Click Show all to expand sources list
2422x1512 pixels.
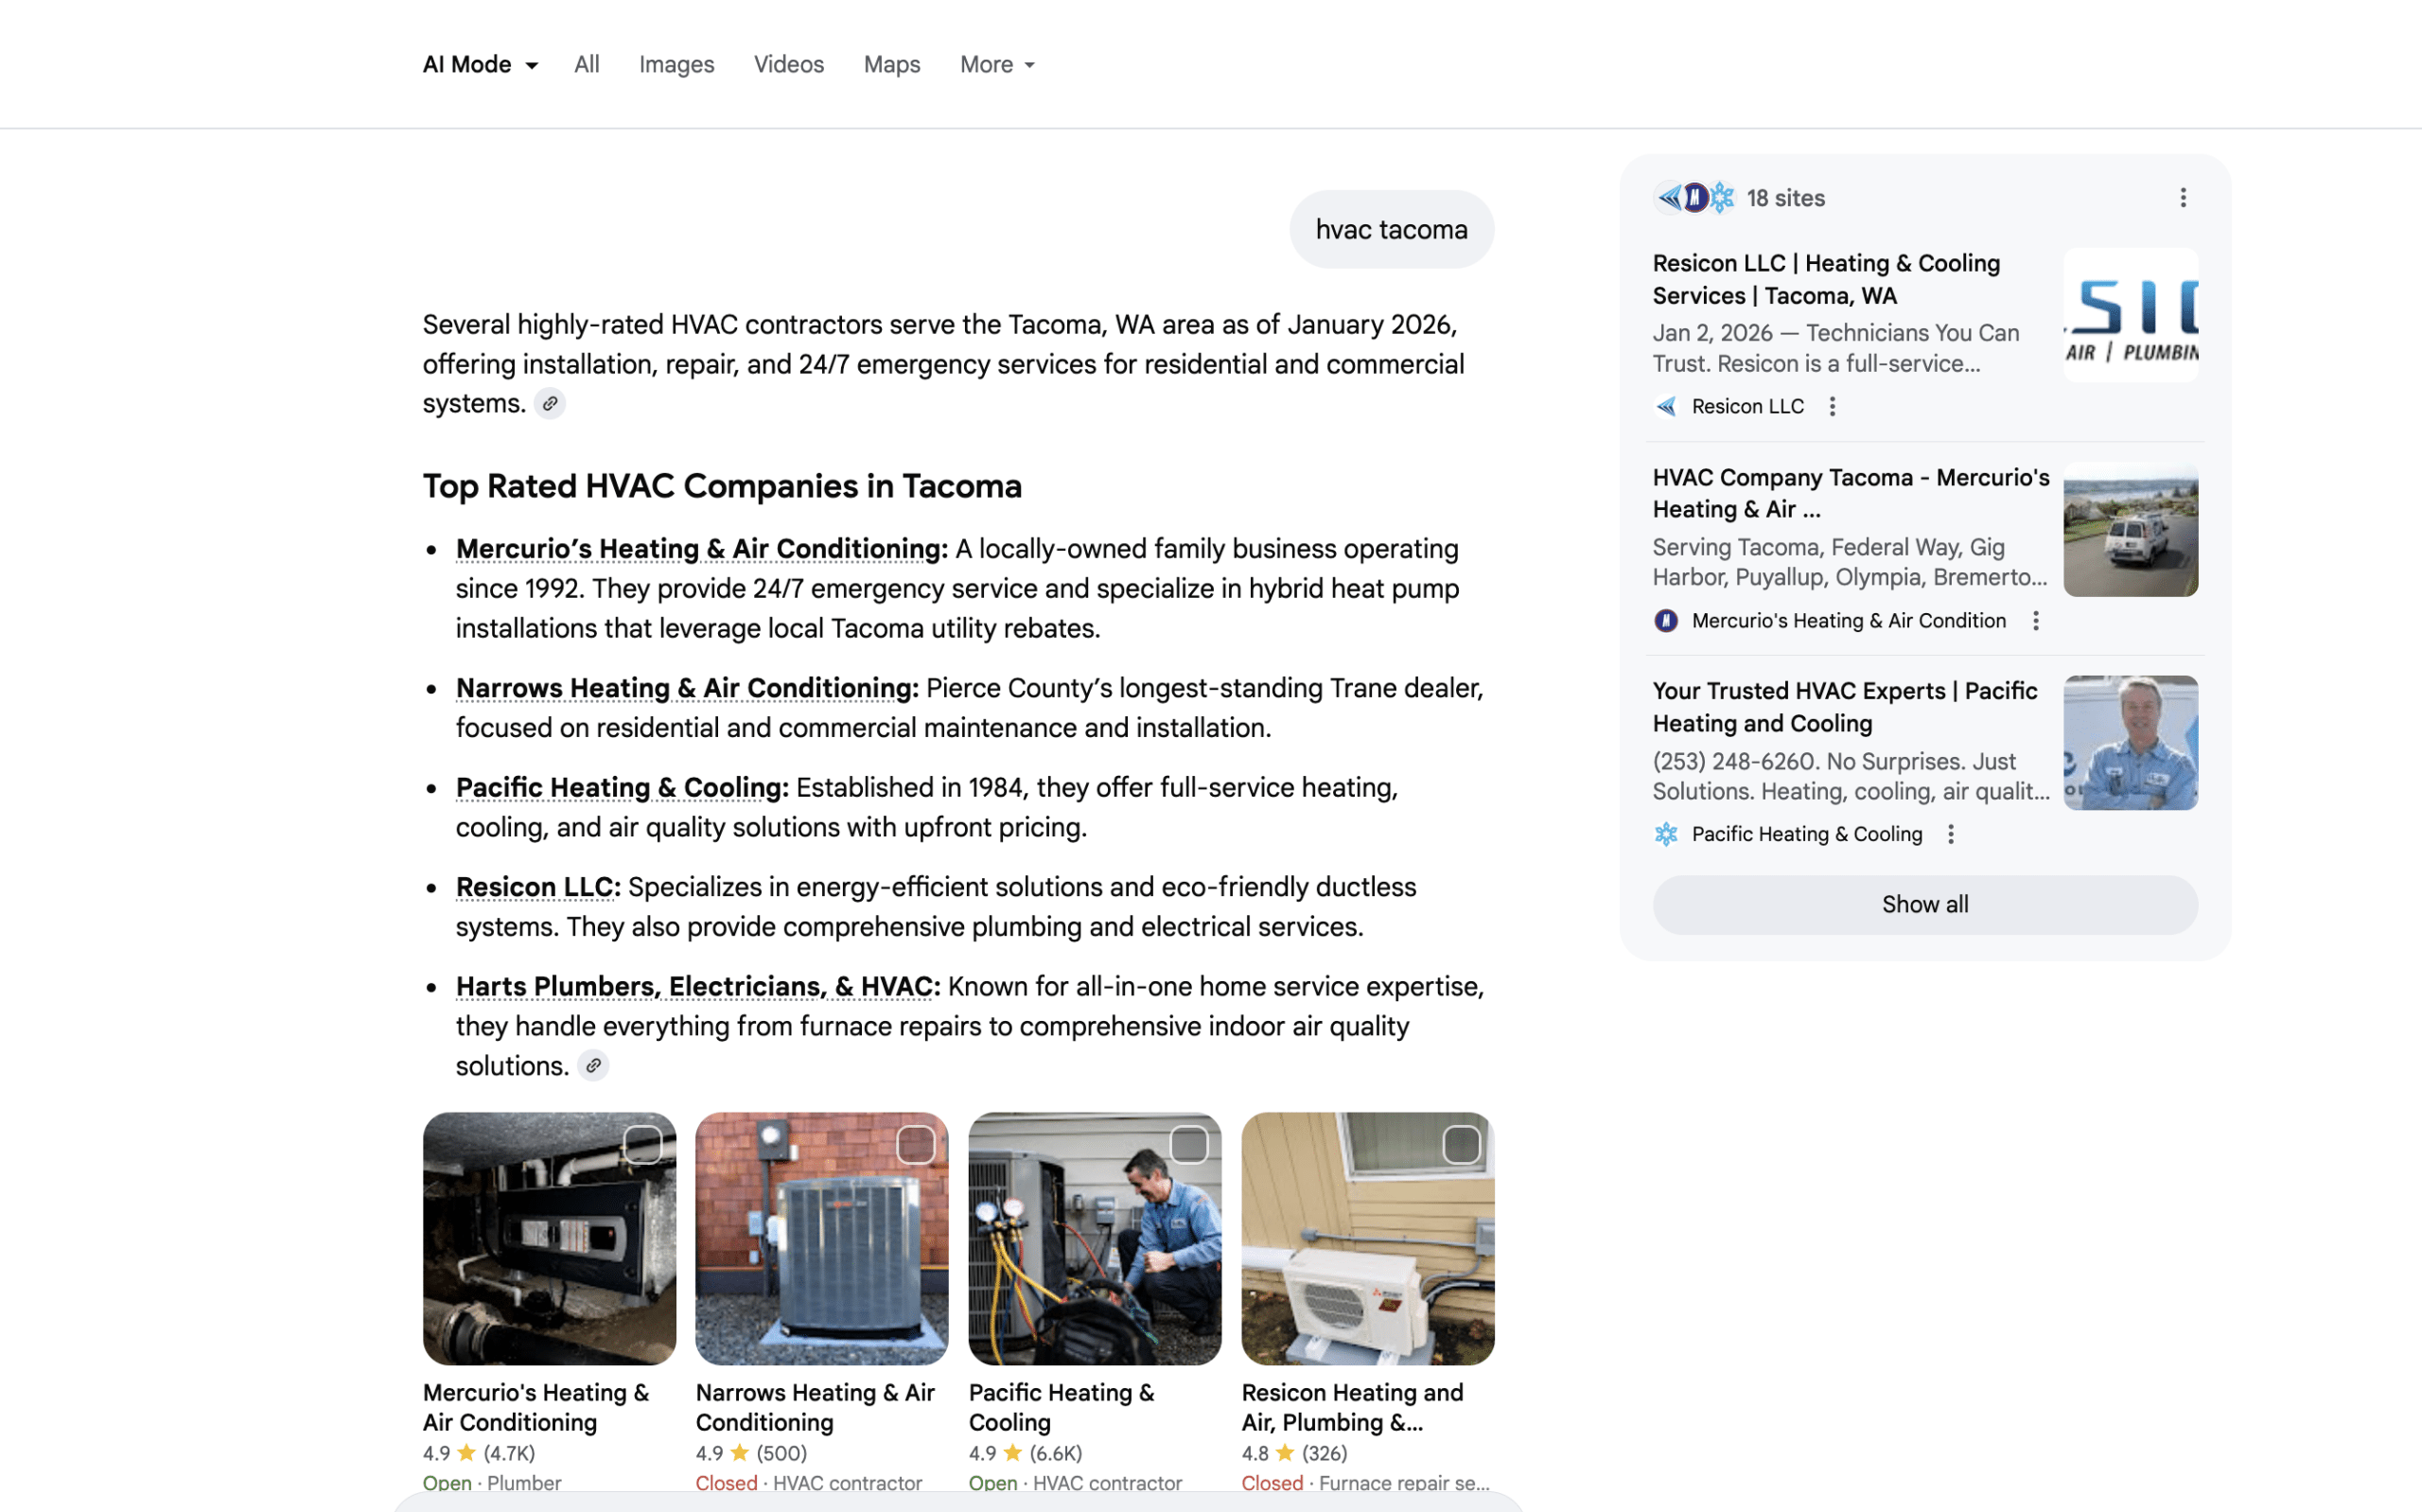pyautogui.click(x=1924, y=905)
